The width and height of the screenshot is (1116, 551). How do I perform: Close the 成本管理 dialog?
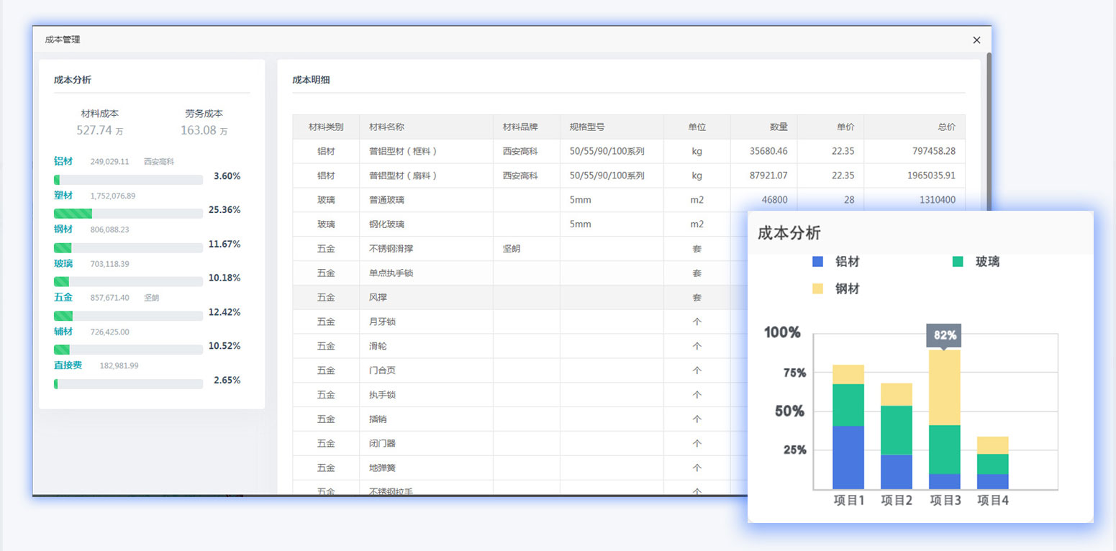pos(976,40)
